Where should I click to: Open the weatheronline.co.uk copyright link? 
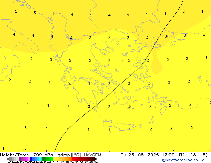[183, 160]
